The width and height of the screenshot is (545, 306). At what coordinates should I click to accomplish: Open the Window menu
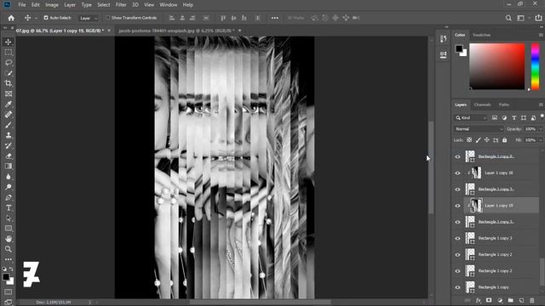(169, 5)
